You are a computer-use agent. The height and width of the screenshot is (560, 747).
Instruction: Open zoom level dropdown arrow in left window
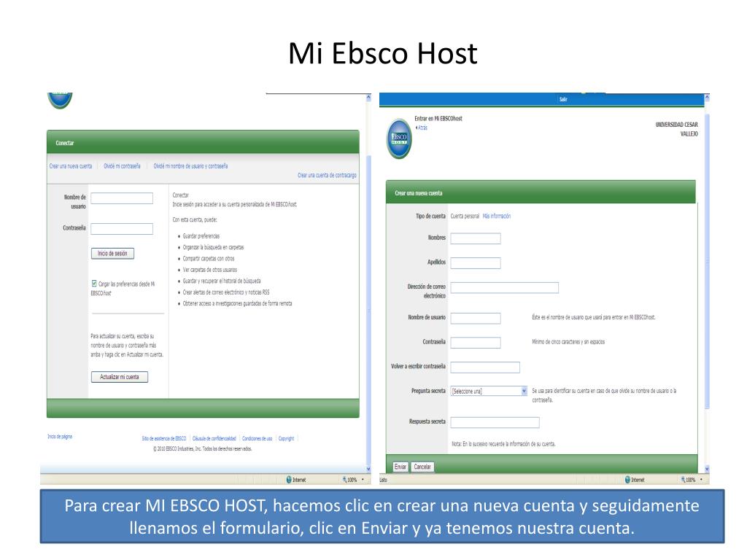coord(363,480)
